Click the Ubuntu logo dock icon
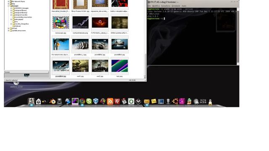Screen dimensions: 269x151 click(175, 102)
